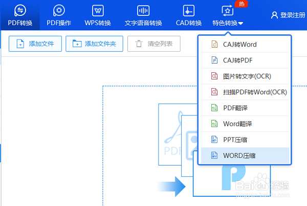
Task: Switch to the PDF转换 tab label
Action: pos(20,23)
